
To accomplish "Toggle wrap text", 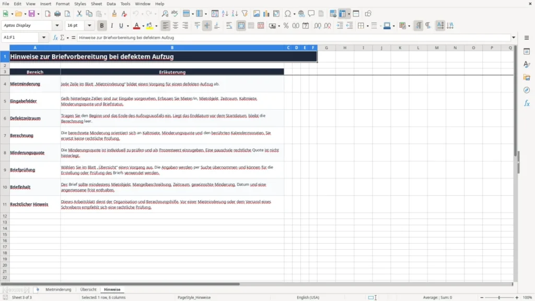I will [x=229, y=26].
